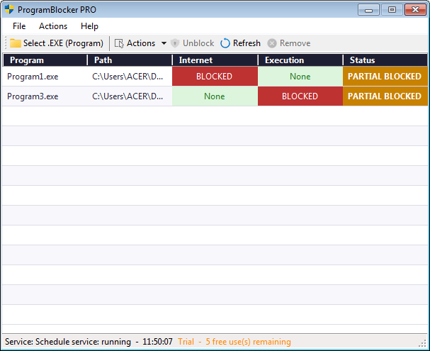
Task: Click the Actions toolbar cursor icon
Action: coord(119,43)
